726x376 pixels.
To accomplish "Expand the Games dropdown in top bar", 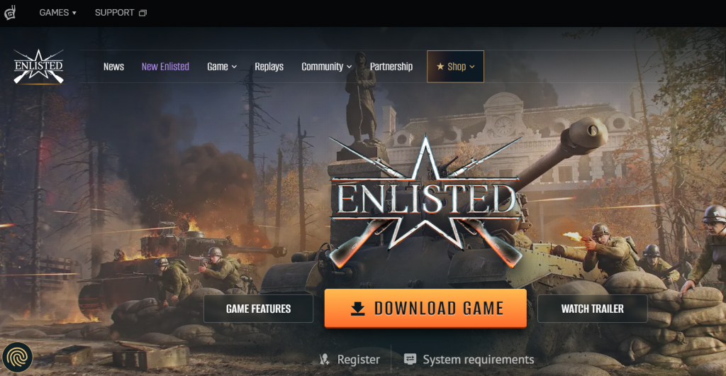I will (58, 13).
